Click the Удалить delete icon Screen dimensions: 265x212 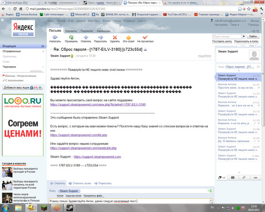click(115, 37)
